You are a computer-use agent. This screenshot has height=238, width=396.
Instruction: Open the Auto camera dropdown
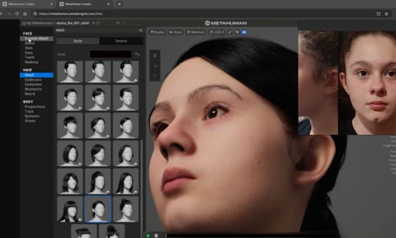point(175,32)
